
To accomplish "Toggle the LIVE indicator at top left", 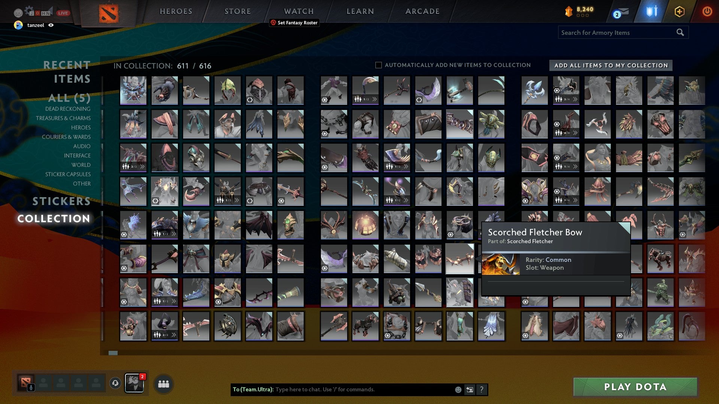I will click(63, 13).
